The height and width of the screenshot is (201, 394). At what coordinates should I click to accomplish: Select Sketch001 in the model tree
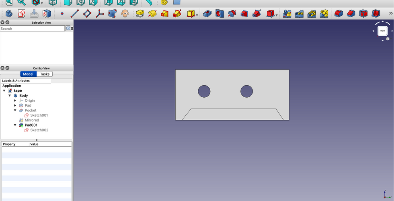(x=39, y=115)
